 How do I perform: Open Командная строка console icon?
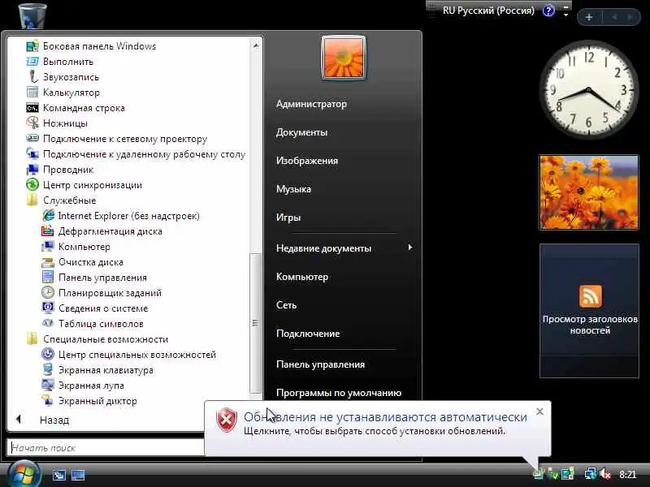click(x=32, y=108)
